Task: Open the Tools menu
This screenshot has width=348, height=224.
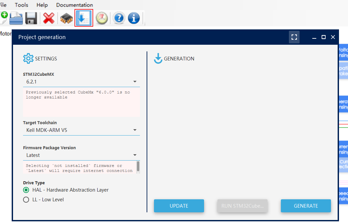Action: click(21, 5)
